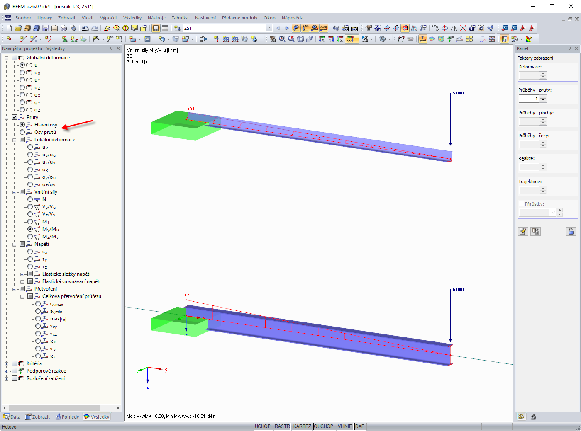The width and height of the screenshot is (581, 431).
Task: Click the New Line tool icon
Action: [23, 39]
